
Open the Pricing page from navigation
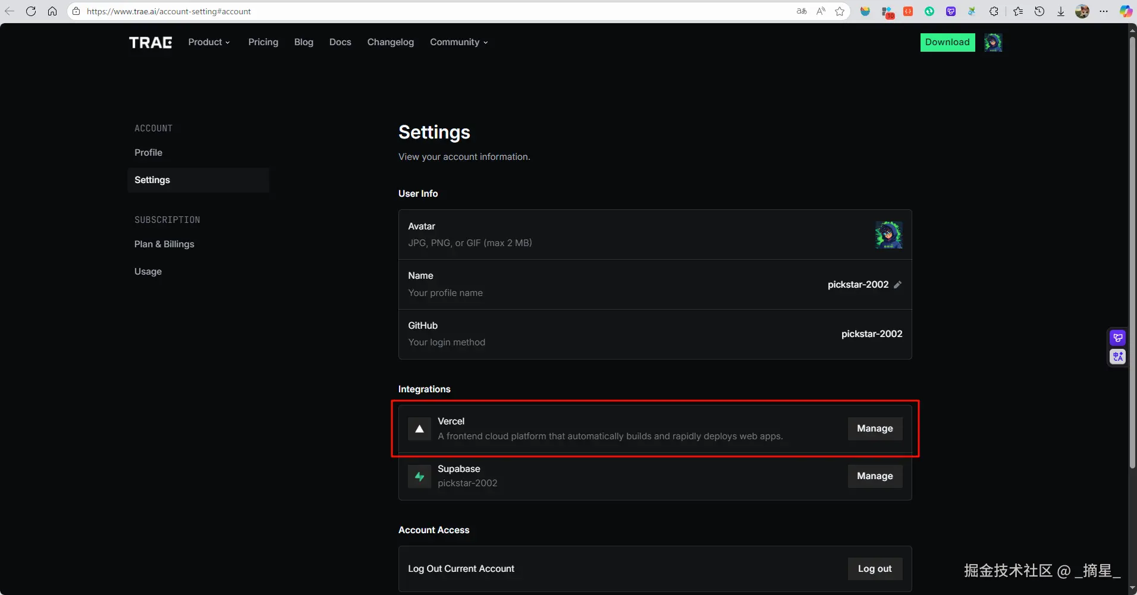263,42
